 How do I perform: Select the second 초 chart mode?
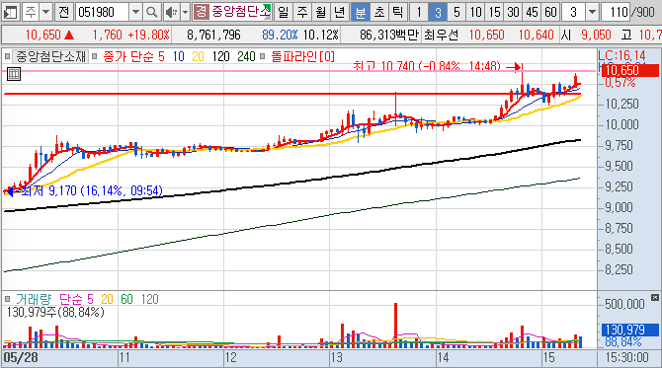(379, 12)
